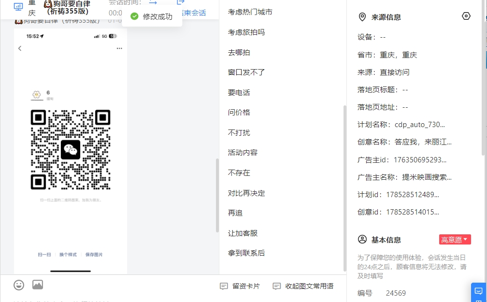The image size is (487, 302).
Task: Select quick reply 问价格
Action: [x=239, y=113]
